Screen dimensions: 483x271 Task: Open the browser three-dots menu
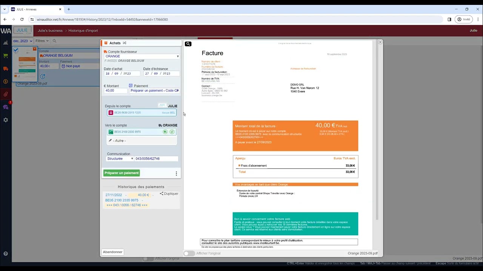[477, 19]
